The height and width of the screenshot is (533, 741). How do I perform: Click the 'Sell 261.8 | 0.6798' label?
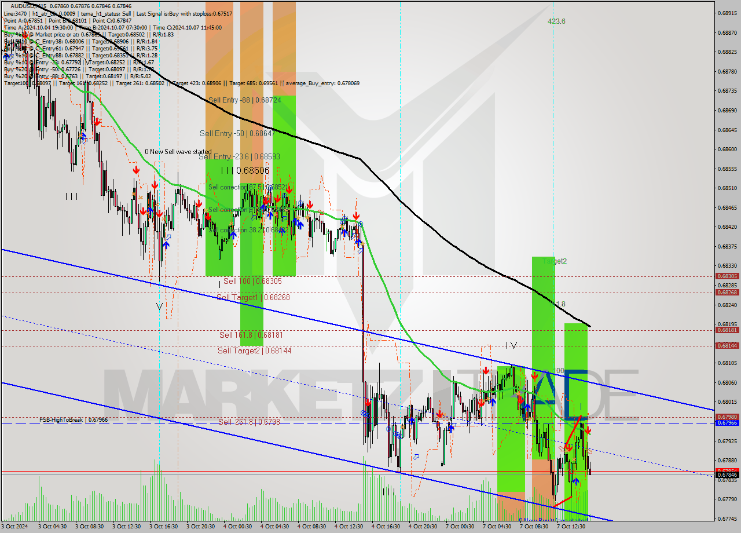point(249,422)
